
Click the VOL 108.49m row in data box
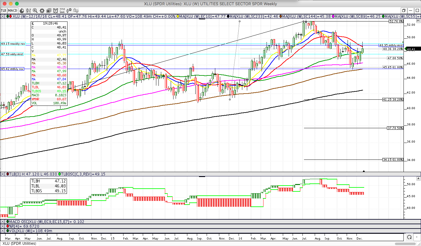[49, 103]
